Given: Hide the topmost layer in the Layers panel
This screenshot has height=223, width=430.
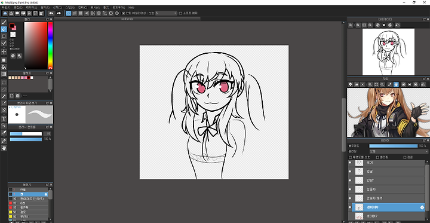Looking at the screenshot, I should [349, 163].
